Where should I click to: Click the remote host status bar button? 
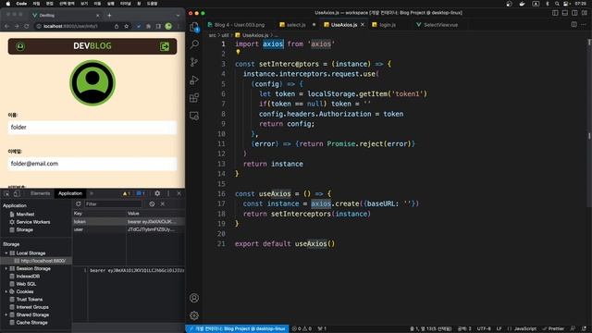237,329
